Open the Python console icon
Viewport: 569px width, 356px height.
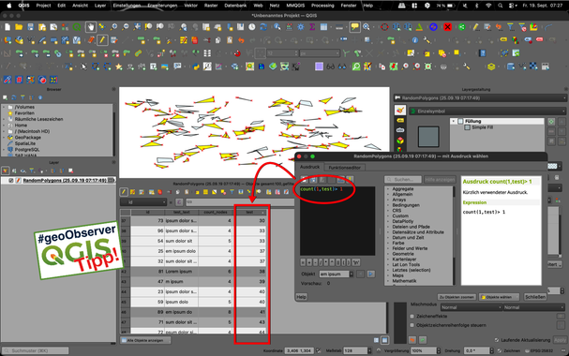click(196, 67)
